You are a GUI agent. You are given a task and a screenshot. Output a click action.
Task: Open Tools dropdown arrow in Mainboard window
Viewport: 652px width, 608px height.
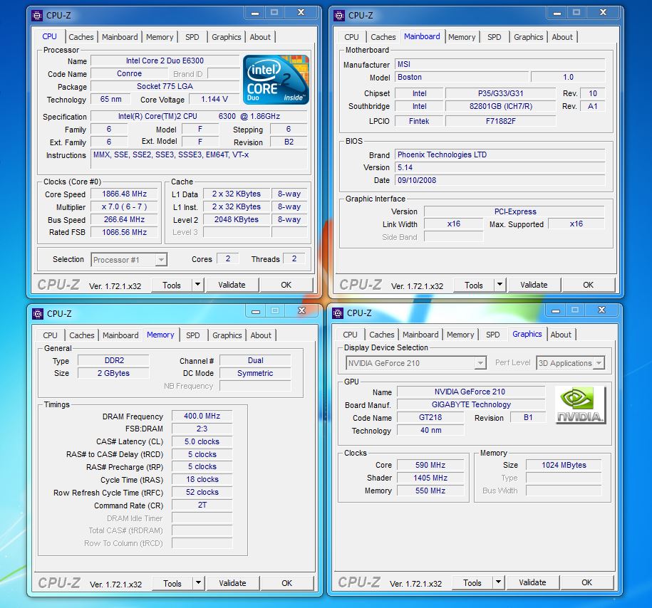pyautogui.click(x=500, y=285)
